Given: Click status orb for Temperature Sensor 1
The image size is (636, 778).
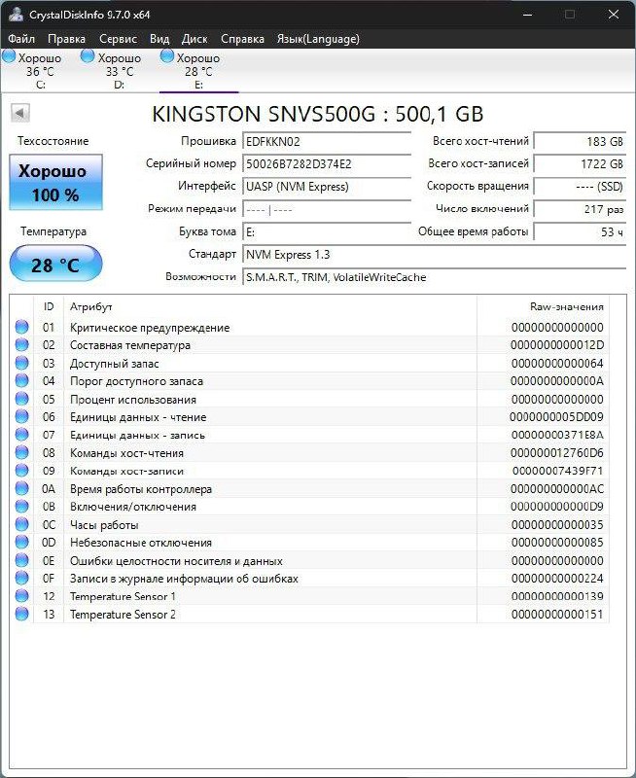Looking at the screenshot, I should pos(21,596).
